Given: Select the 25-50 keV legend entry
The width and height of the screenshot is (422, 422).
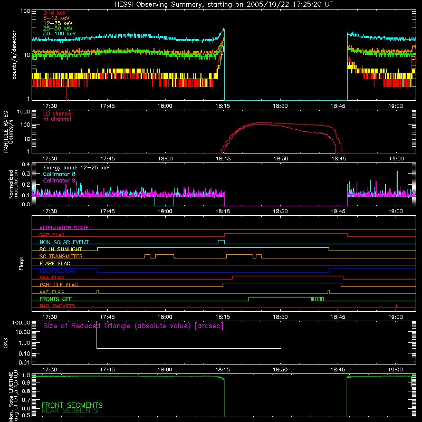Looking at the screenshot, I should (58, 28).
